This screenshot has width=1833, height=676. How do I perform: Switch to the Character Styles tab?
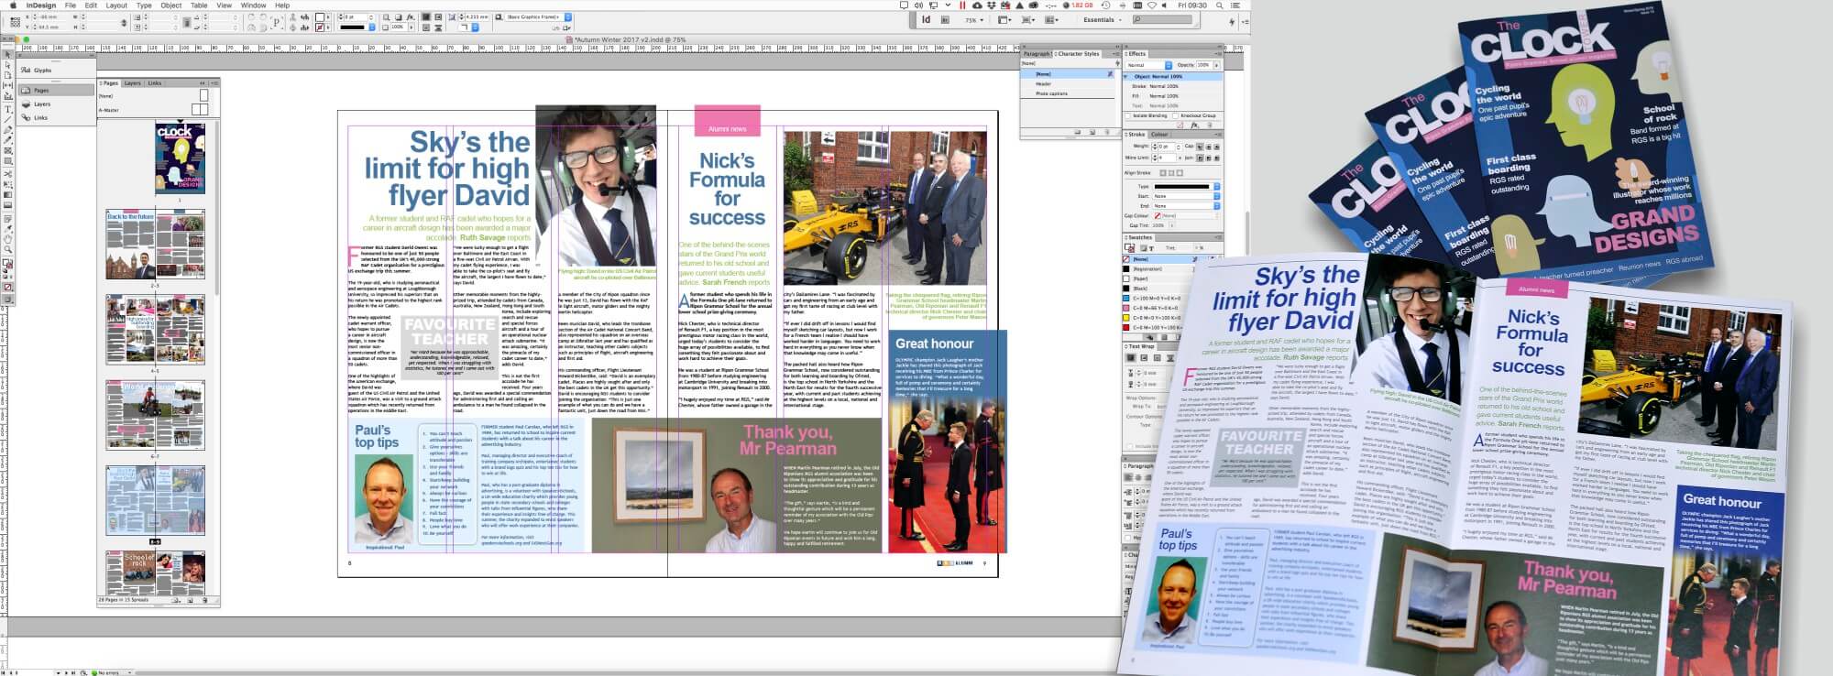pos(1079,54)
